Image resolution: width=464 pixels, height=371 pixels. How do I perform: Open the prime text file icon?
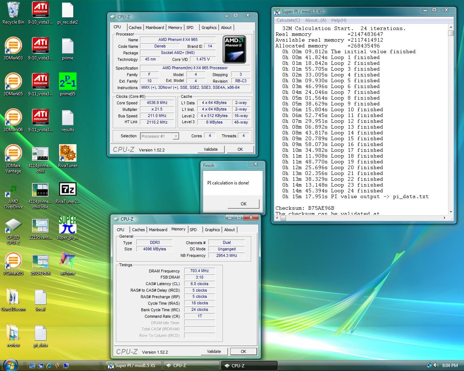[67, 49]
